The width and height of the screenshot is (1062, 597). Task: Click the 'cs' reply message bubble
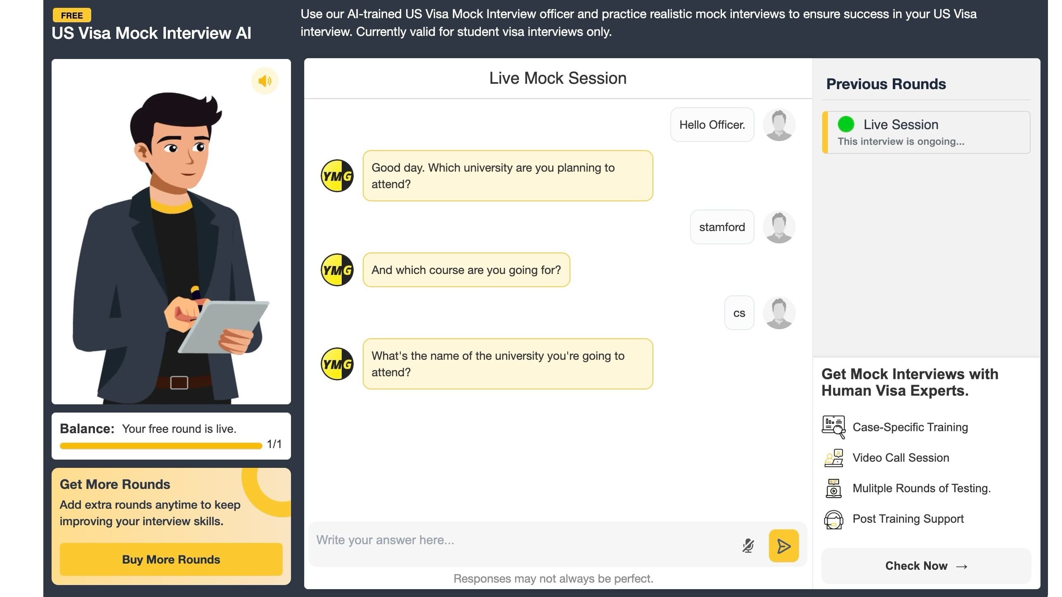(739, 313)
